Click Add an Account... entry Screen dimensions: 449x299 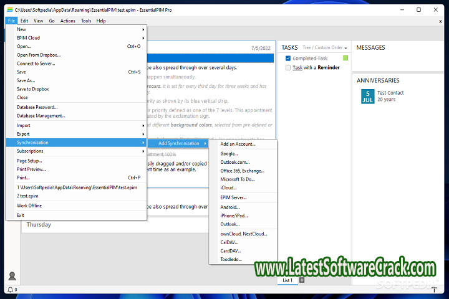(238, 144)
